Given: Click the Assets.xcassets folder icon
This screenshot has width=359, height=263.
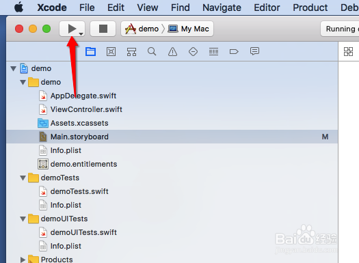Looking at the screenshot, I should (43, 123).
